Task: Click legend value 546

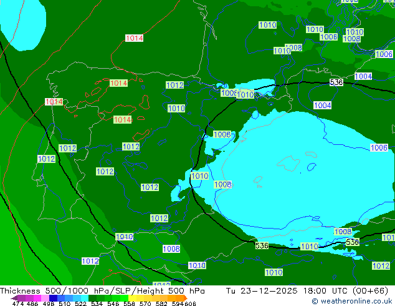Action: pos(113,304)
